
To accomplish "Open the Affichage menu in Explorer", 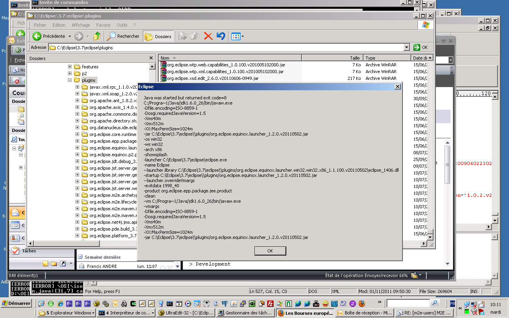I will tap(81, 25).
